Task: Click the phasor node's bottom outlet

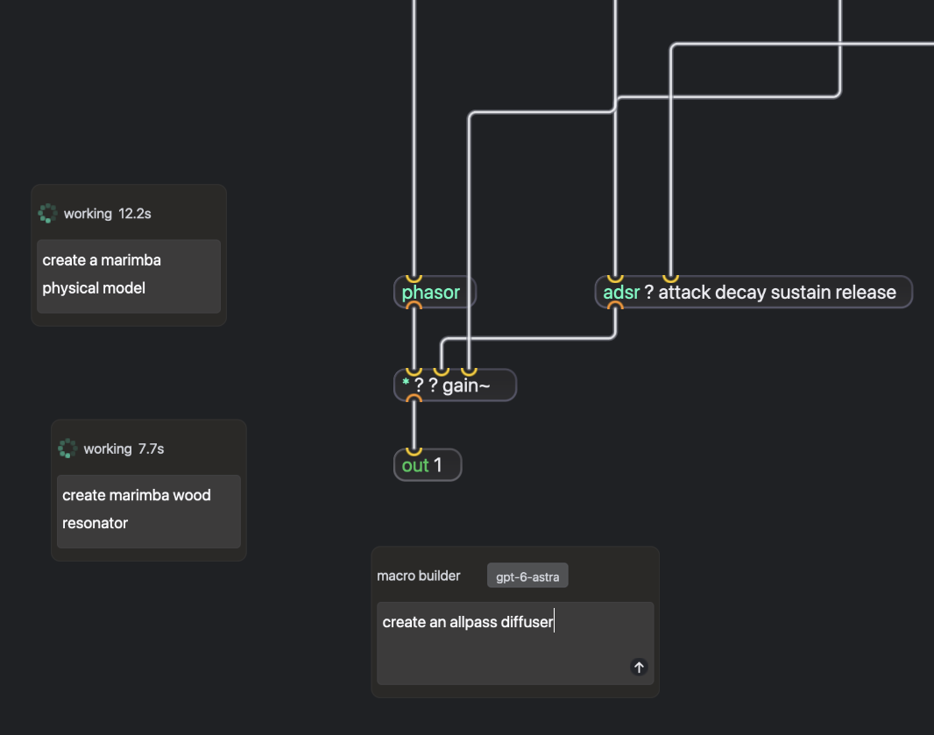Action: [414, 306]
